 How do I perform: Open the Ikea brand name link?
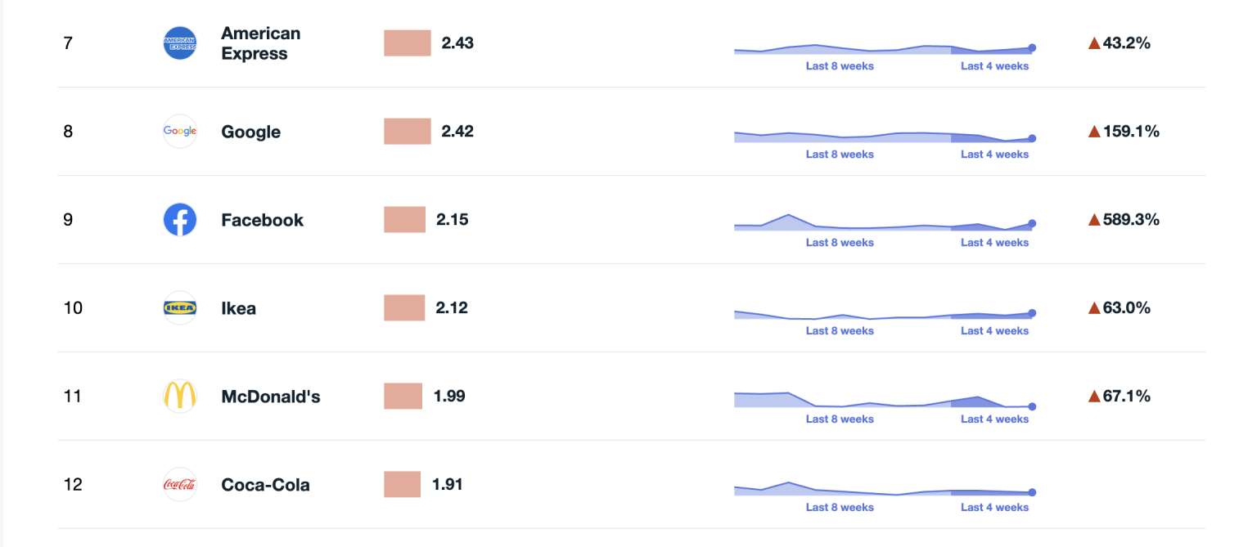point(238,308)
